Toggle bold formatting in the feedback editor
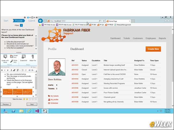The image size is (174, 130). click(x=2, y=70)
